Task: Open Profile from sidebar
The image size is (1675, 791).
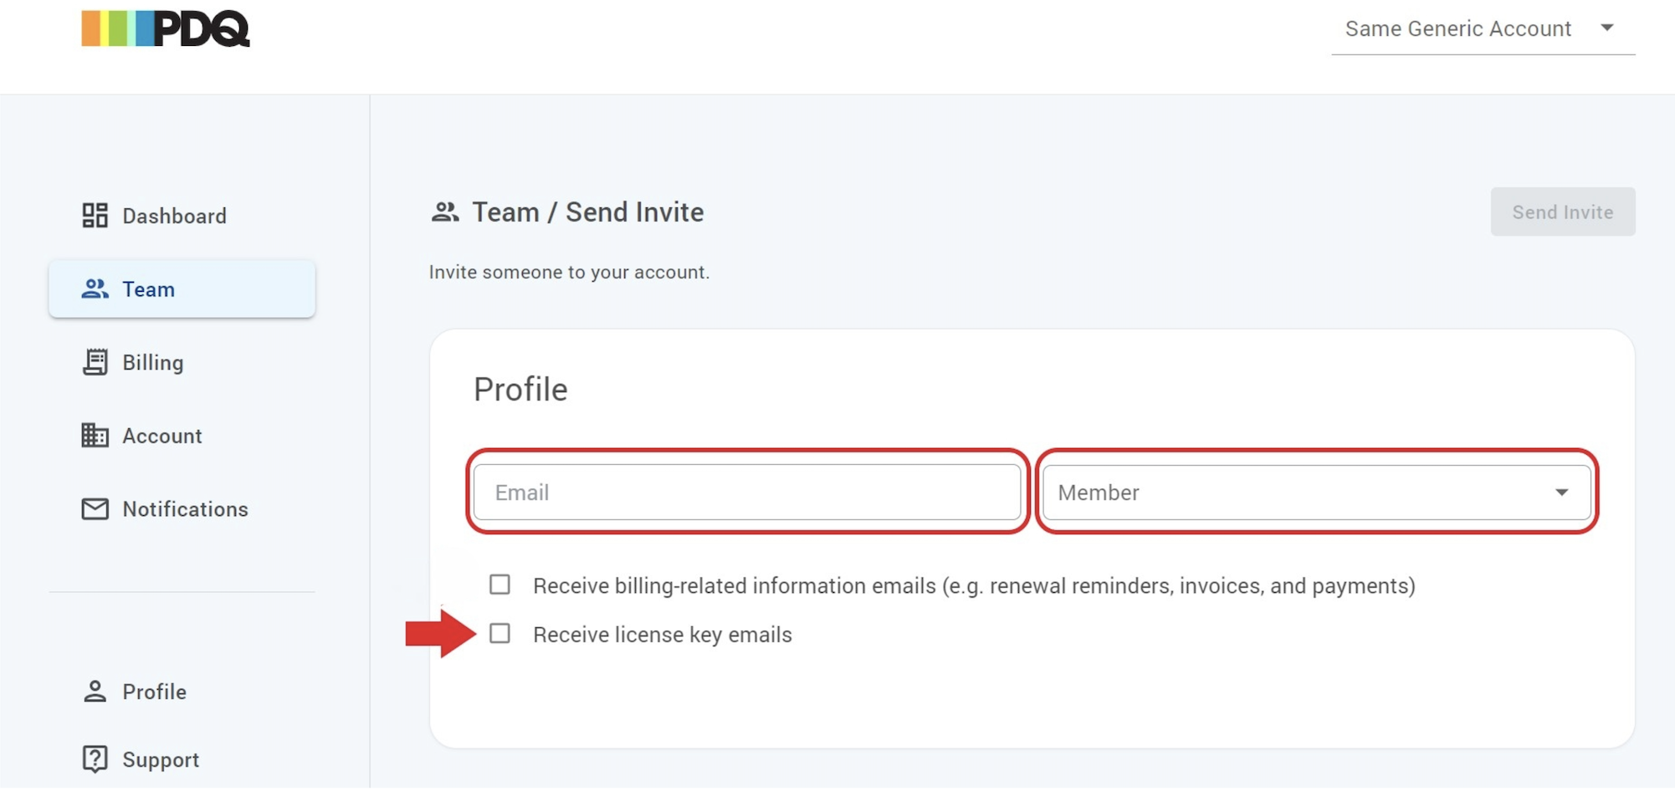Action: [182, 691]
